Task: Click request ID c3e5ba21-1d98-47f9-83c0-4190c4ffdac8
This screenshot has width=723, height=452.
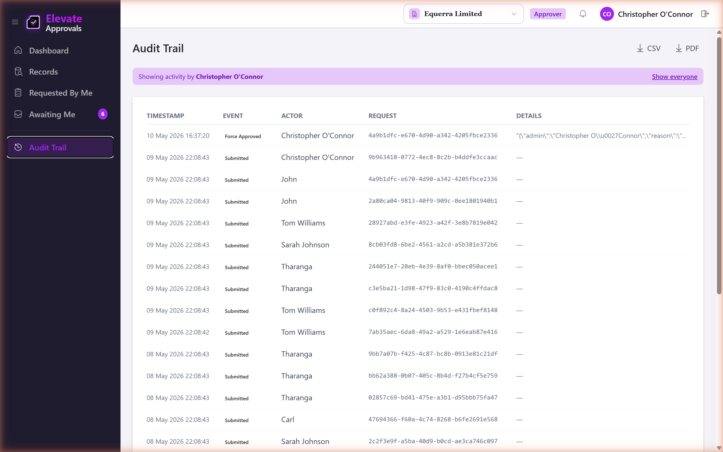Action: point(433,288)
